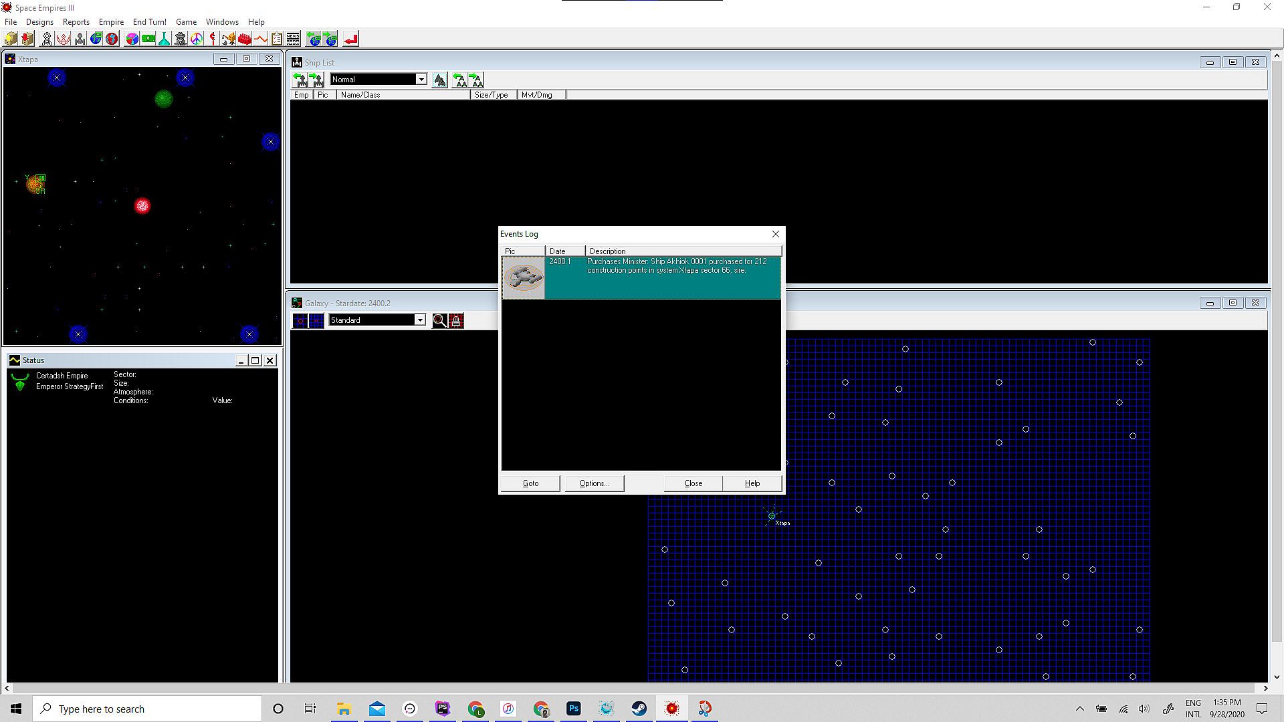1284x722 pixels.
Task: Select the red star in Xtapa map
Action: pyautogui.click(x=142, y=206)
